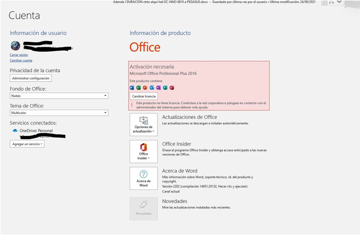Viewport: 360px width, 236px height.
Task: Click the Privacidad de la cuenta heading
Action: [x=35, y=71]
